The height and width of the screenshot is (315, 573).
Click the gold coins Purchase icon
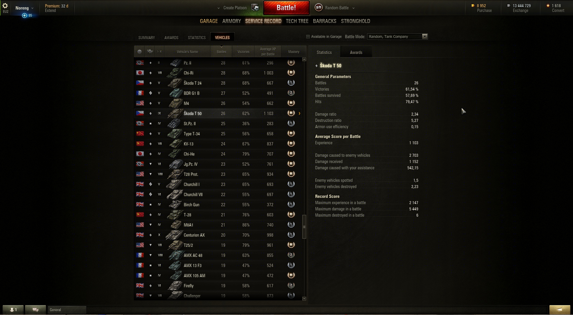click(473, 6)
